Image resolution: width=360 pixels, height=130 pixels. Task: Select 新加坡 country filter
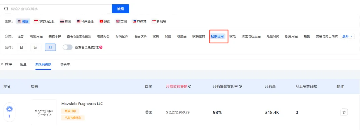tap(159, 21)
